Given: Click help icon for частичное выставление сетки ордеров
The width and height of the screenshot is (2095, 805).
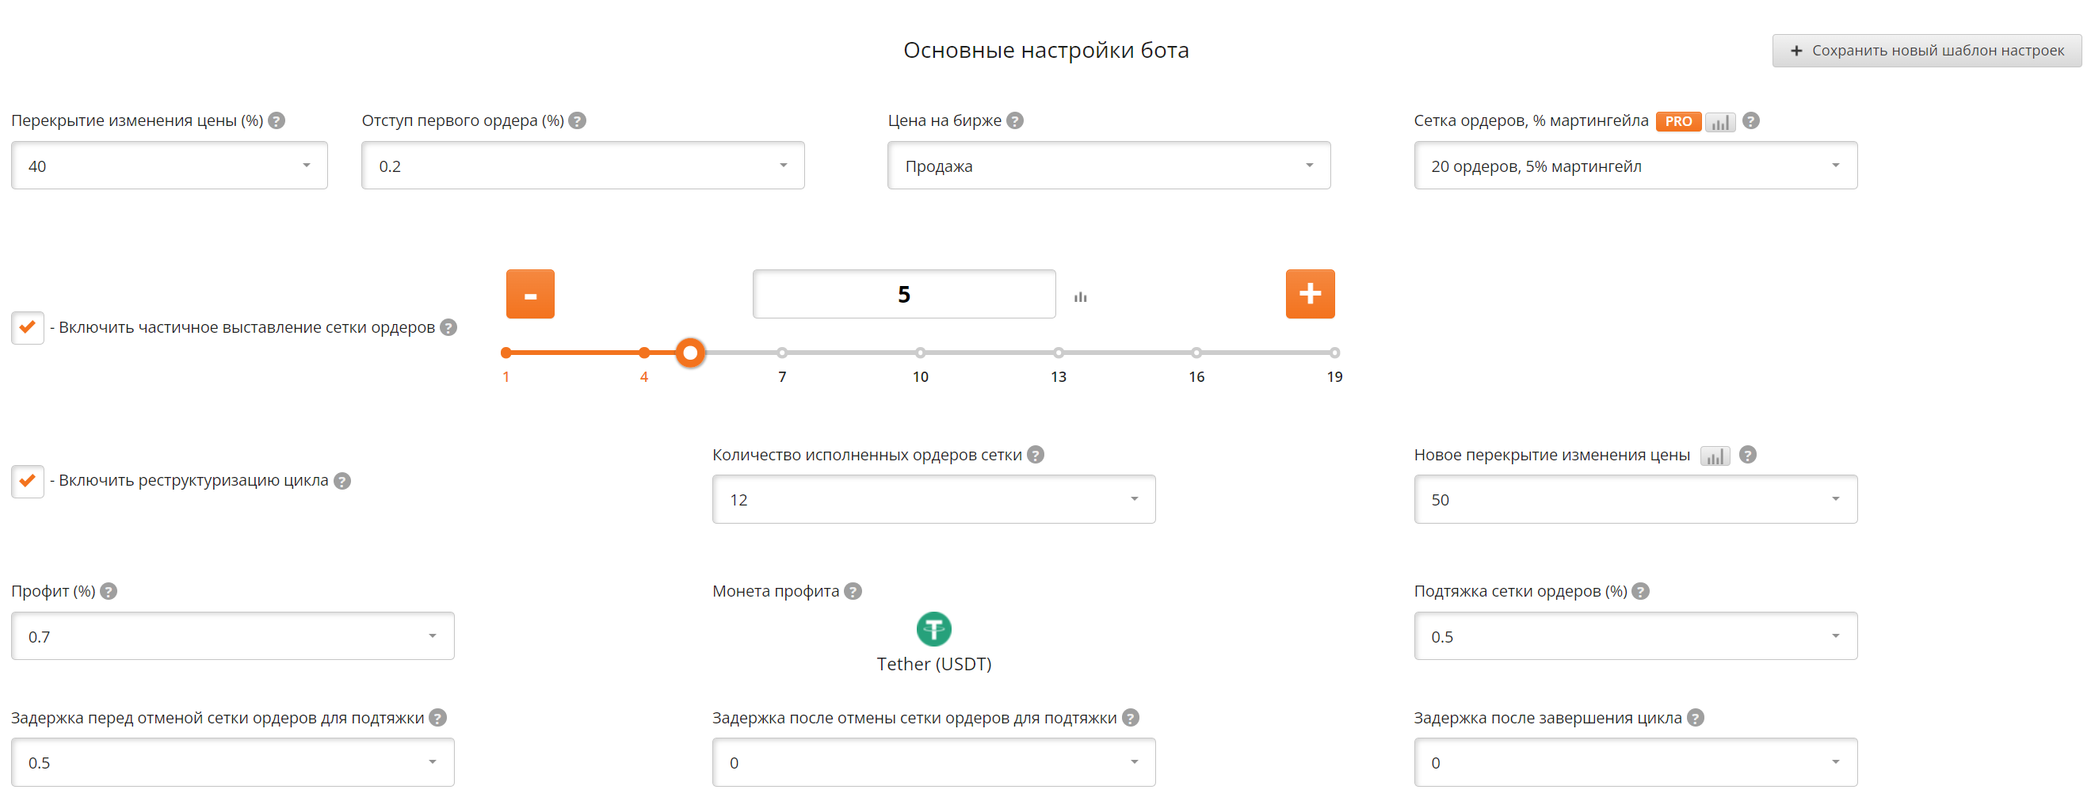Looking at the screenshot, I should (x=448, y=327).
